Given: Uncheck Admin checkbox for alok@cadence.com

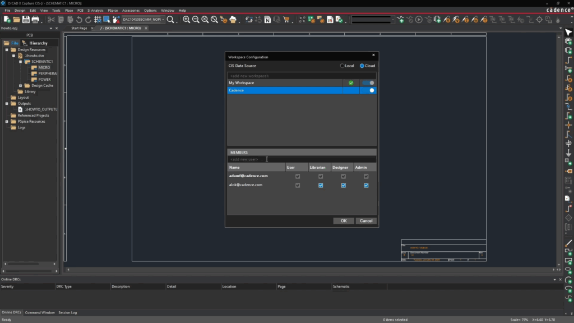Looking at the screenshot, I should (366, 186).
